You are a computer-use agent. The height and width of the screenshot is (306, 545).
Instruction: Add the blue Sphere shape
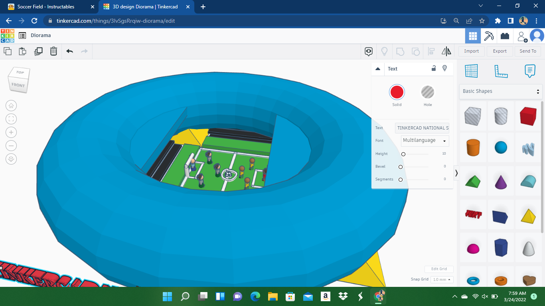pos(501,148)
